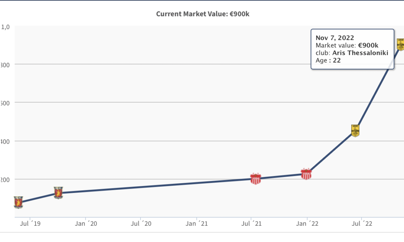Select the second dark-red crest after Jul '19

pos(58,193)
